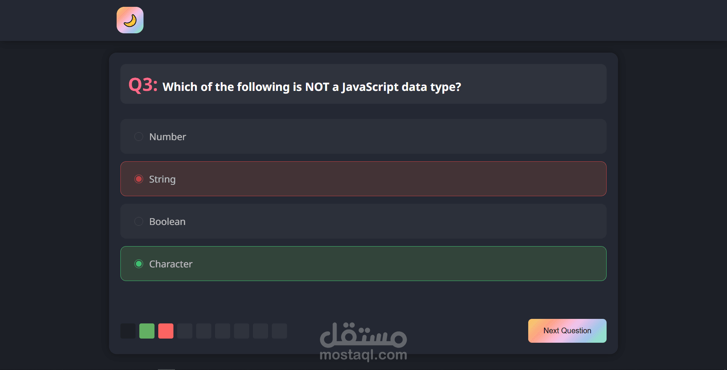Click the red progress square
727x370 pixels.
[x=166, y=331]
